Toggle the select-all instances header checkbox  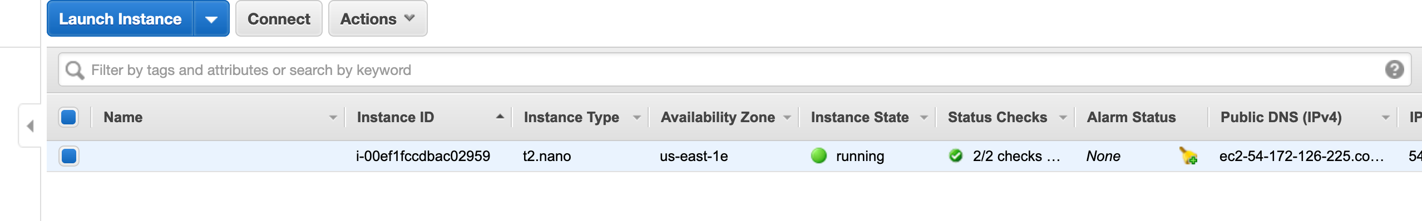tap(68, 117)
